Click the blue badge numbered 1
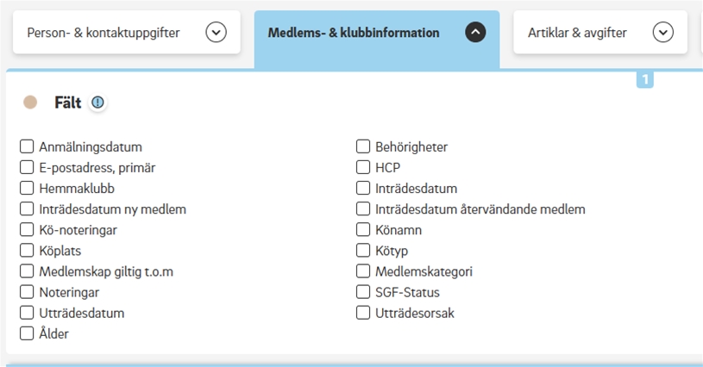The height and width of the screenshot is (367, 703). pos(645,80)
